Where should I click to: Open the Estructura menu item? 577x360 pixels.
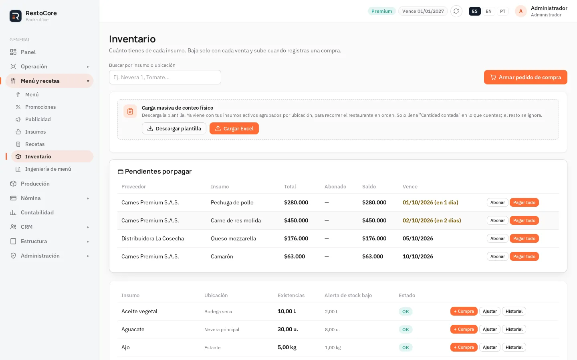[x=50, y=241]
